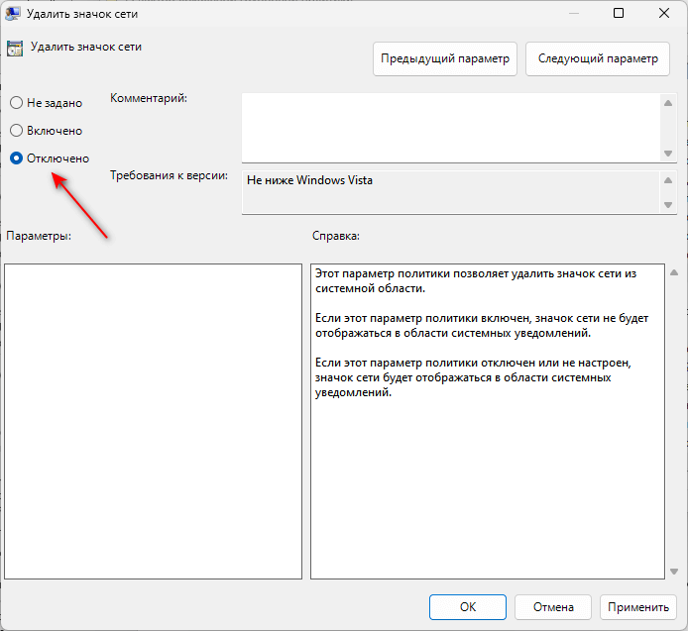Click the policy setting icon beside the header
The width and height of the screenshot is (688, 631).
(x=15, y=49)
